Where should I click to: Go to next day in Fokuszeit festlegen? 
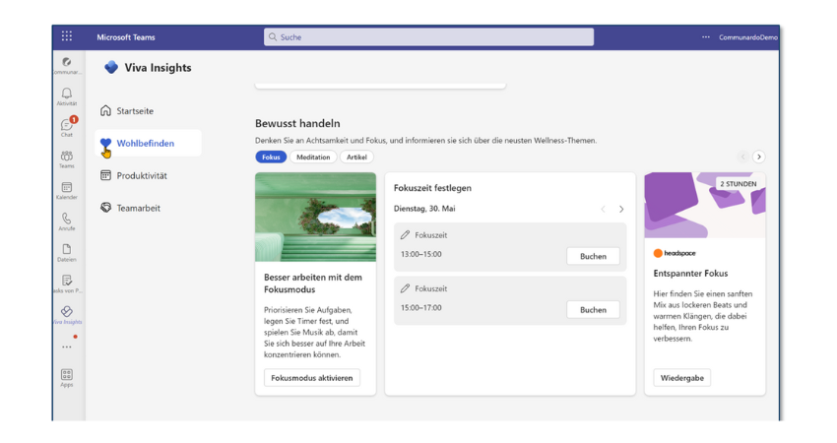621,210
